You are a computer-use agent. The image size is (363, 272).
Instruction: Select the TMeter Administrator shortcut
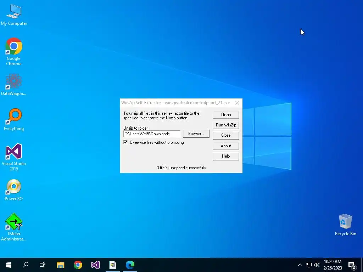(14, 227)
